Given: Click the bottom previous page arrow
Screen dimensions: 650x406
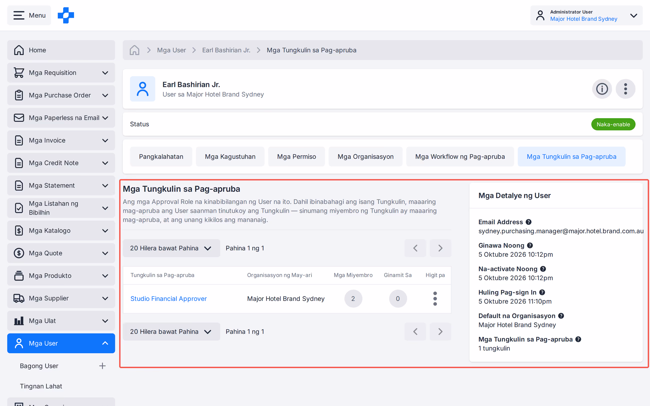Looking at the screenshot, I should [x=415, y=332].
